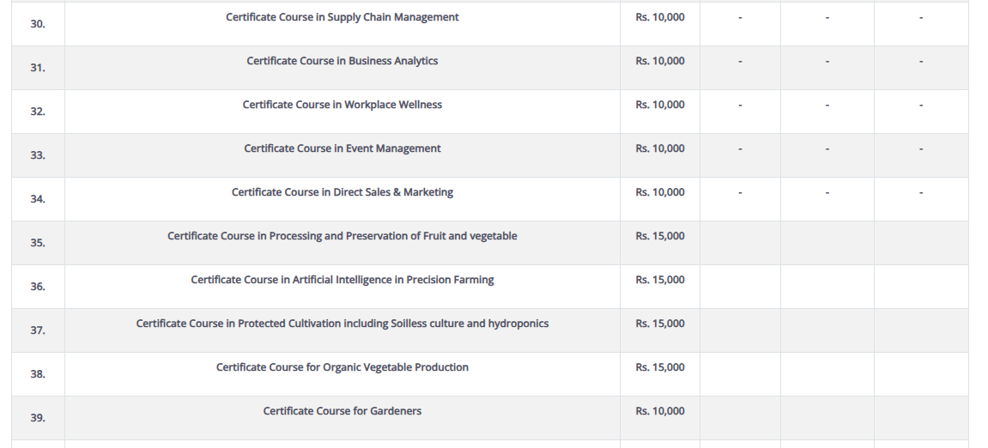Image resolution: width=988 pixels, height=448 pixels.
Task: Select Certificate Course for Gardeners
Action: [x=342, y=411]
